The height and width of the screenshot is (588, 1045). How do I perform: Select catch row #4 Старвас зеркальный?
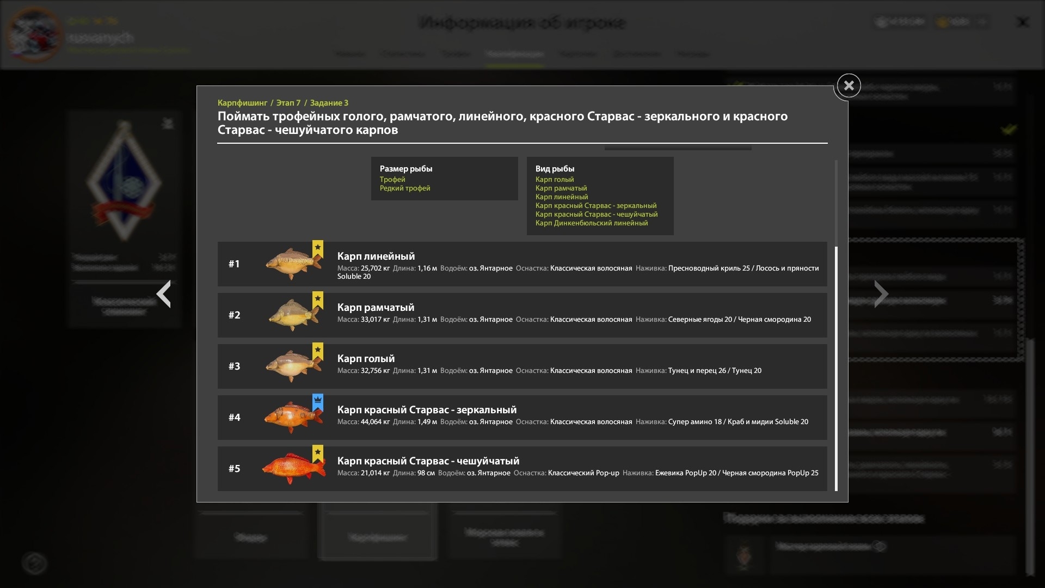click(x=521, y=418)
